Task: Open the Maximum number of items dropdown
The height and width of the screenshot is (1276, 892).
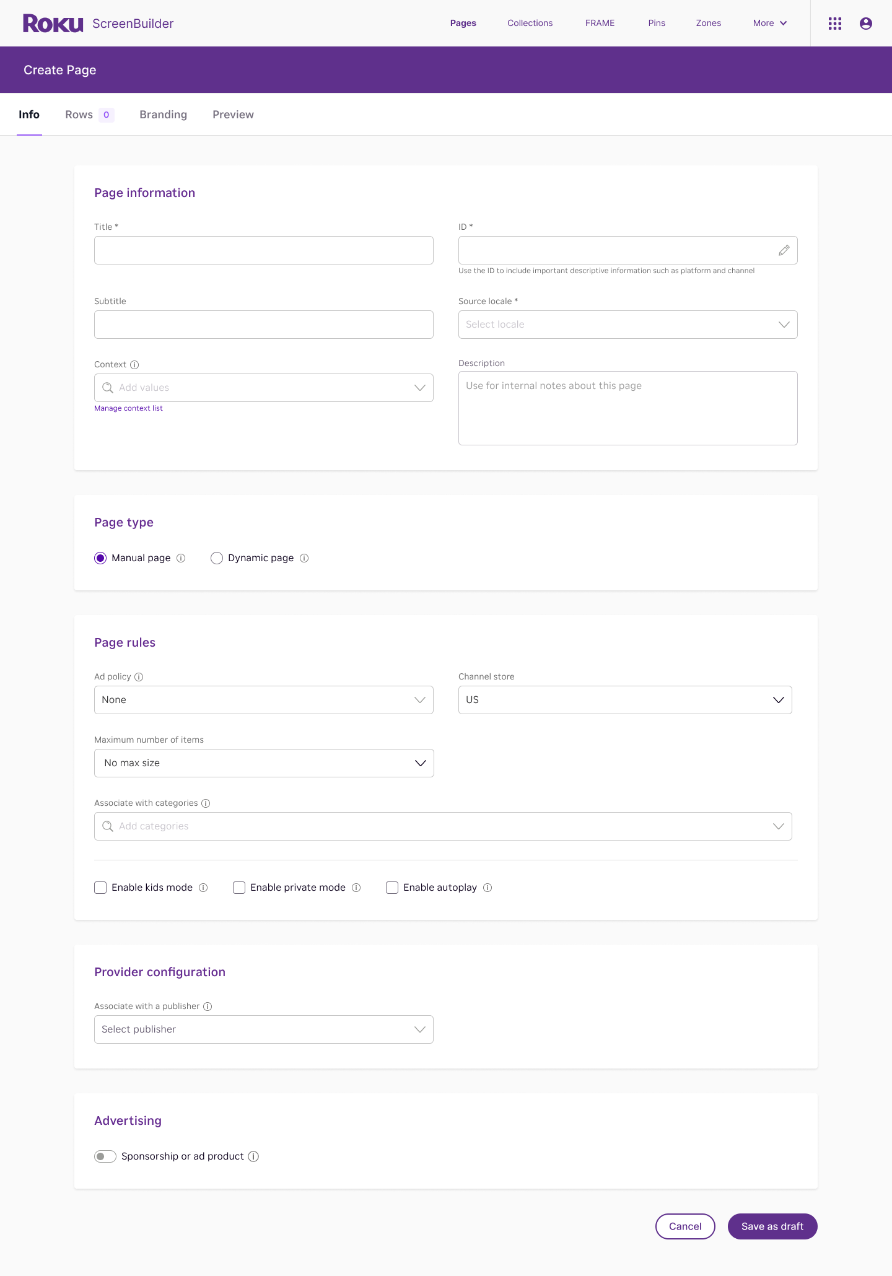Action: 264,763
